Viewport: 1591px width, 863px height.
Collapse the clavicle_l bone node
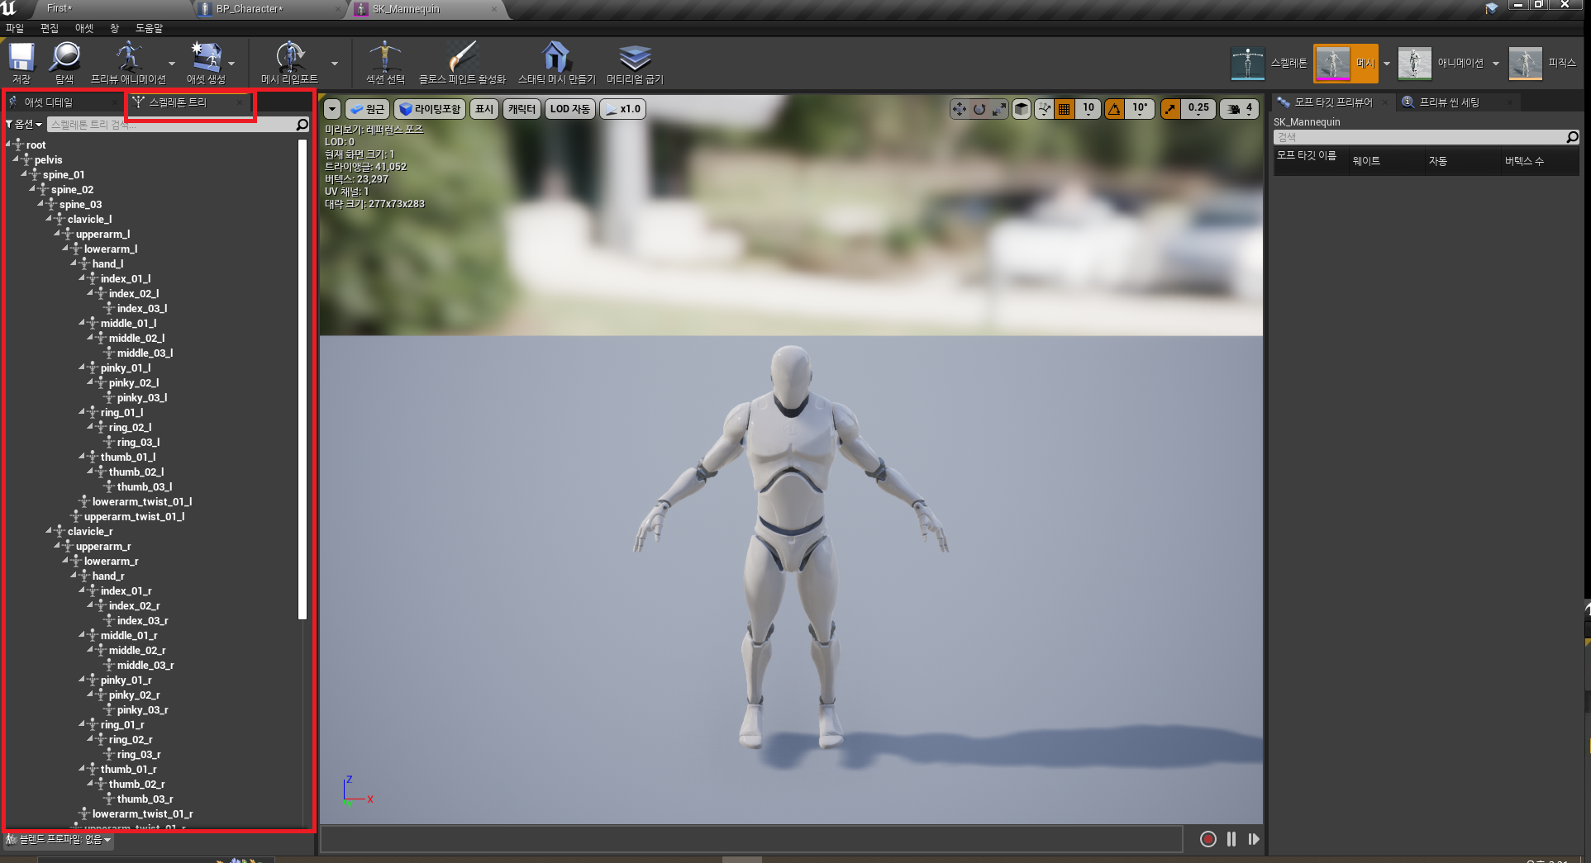[49, 219]
